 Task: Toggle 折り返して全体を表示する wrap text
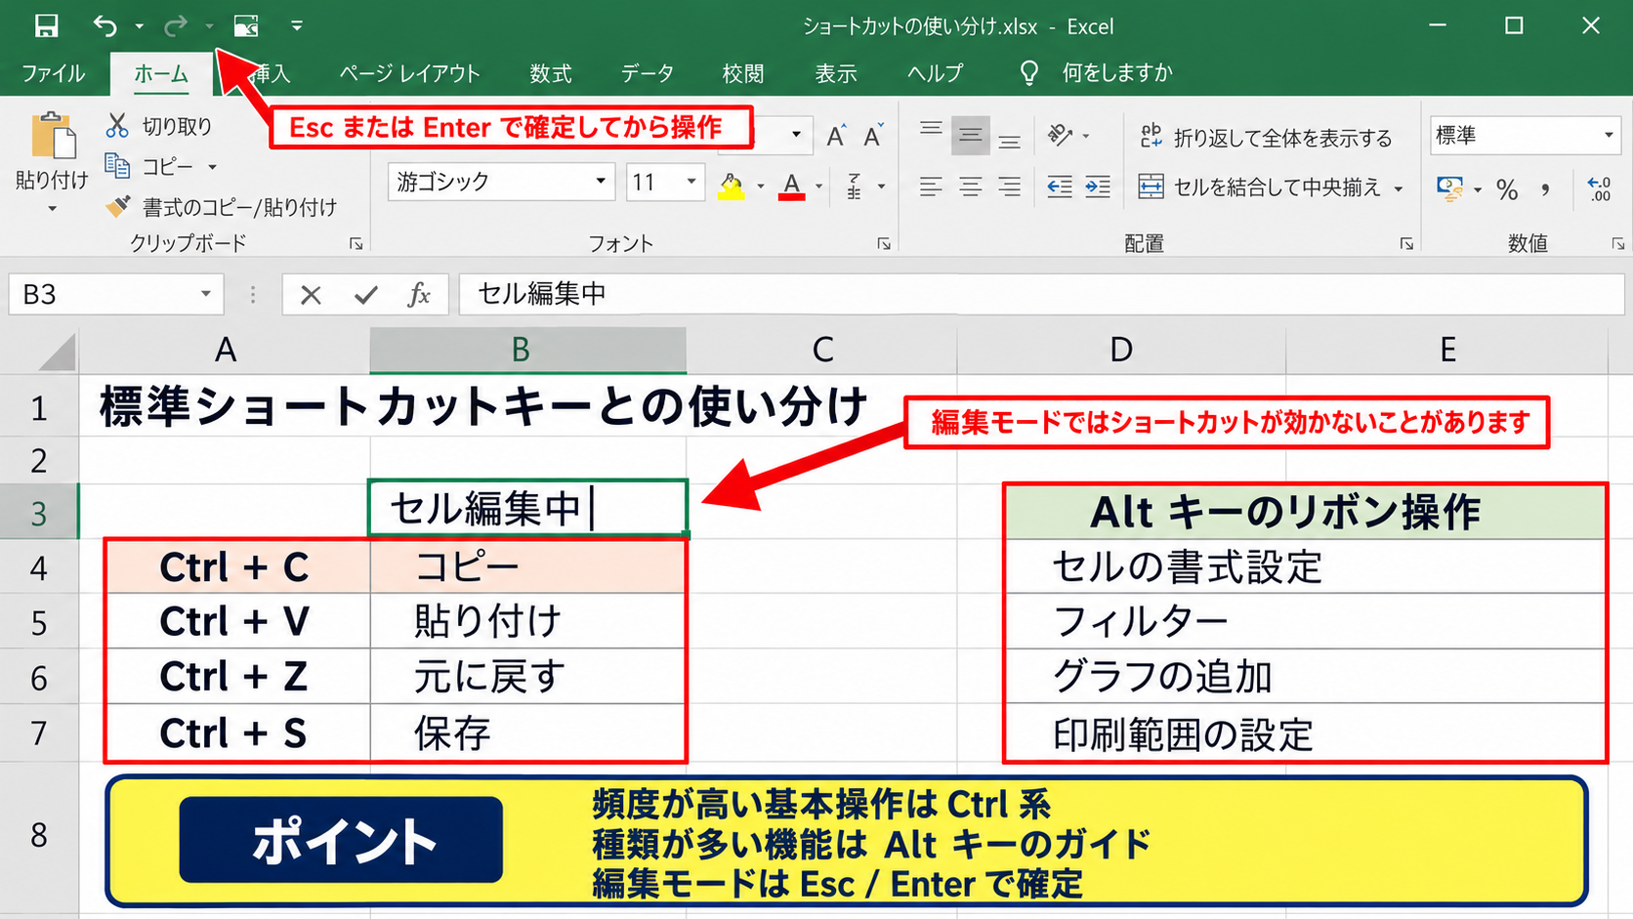point(1266,137)
